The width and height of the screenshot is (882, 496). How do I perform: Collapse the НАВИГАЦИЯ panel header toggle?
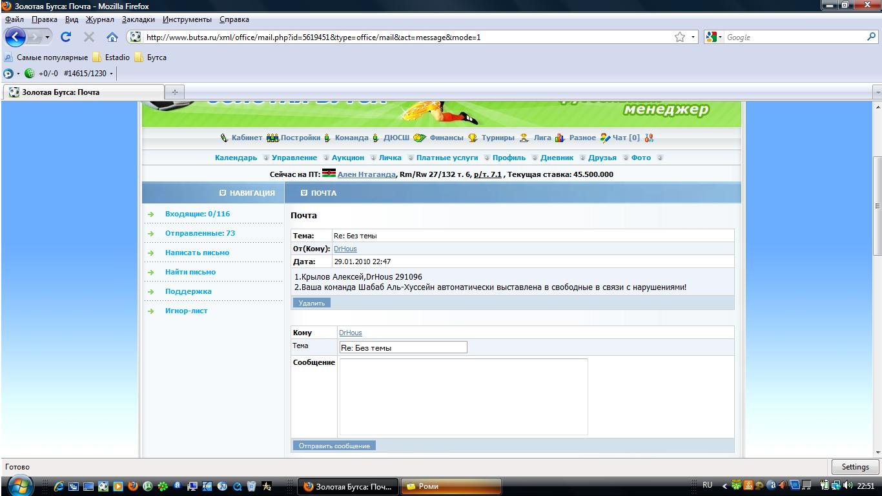pyautogui.click(x=223, y=192)
